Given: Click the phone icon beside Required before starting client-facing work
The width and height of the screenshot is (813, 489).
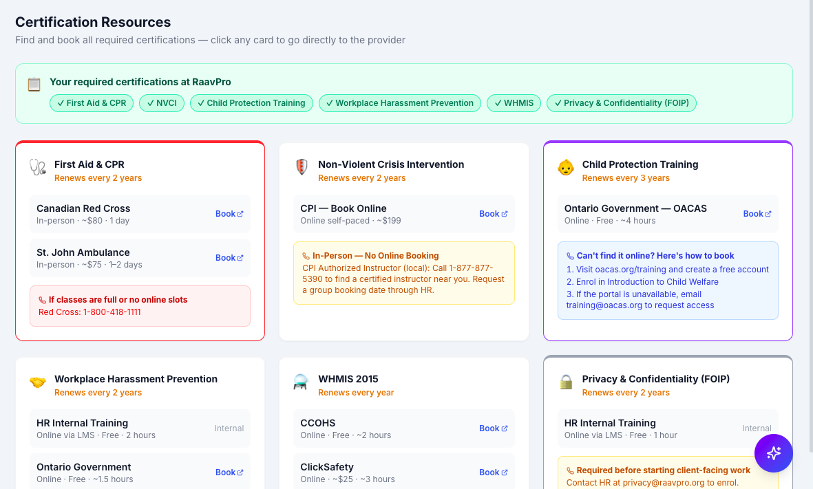Looking at the screenshot, I should [x=571, y=470].
